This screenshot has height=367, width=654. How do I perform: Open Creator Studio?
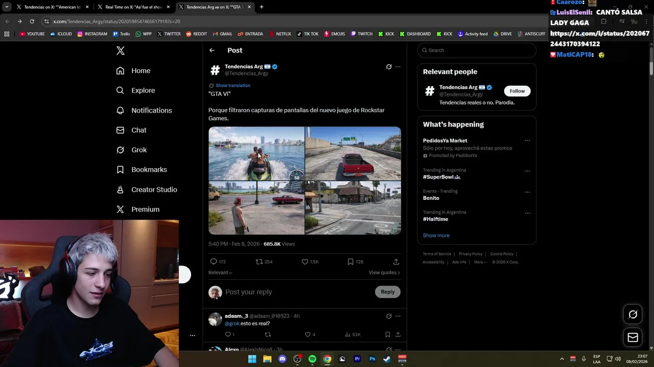[147, 190]
